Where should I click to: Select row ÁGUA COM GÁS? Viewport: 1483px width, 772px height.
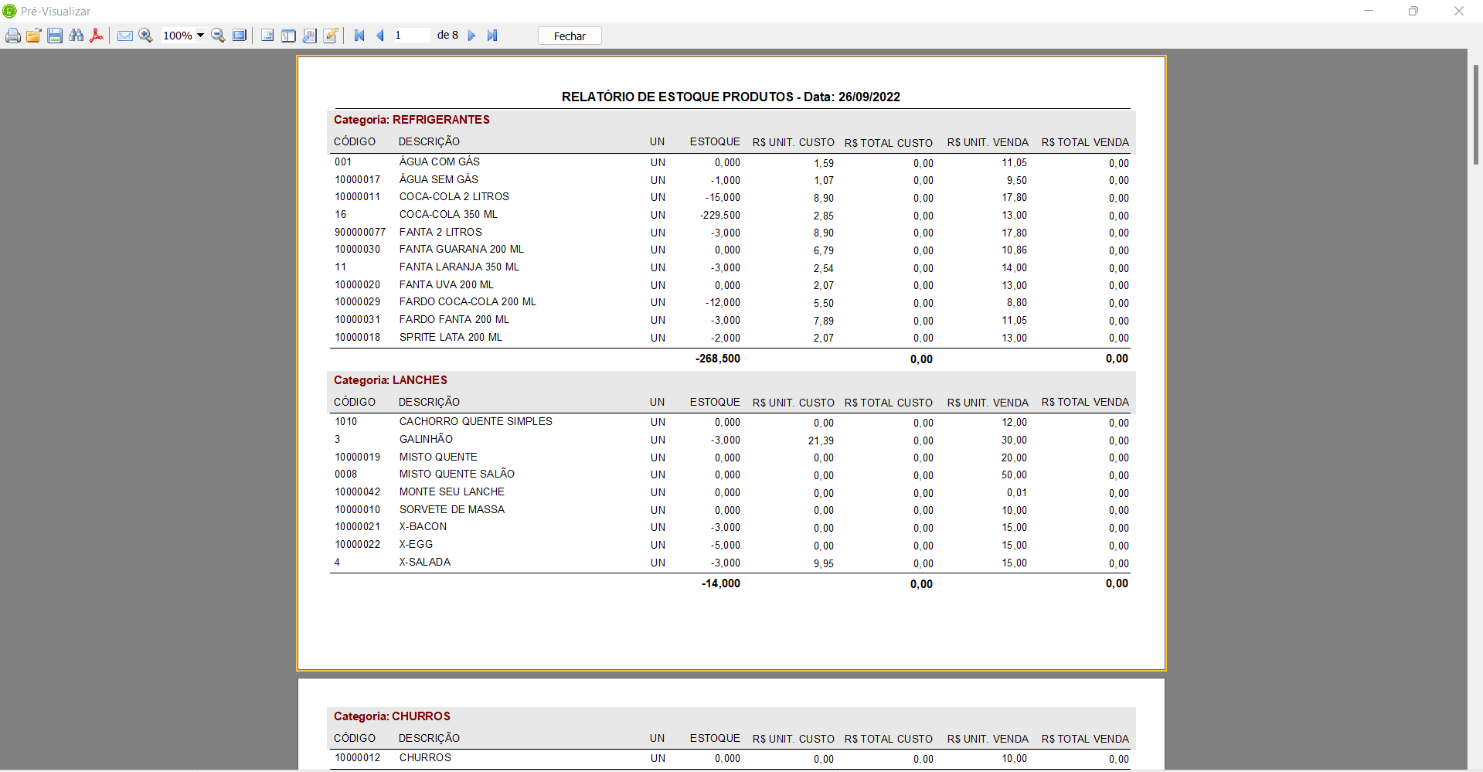[x=731, y=162]
